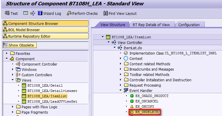Select view BT108H_LEA/ItemList
Viewport: 222px width, 116px height.
point(47,96)
